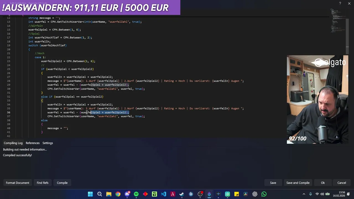
Task: Click line number 34 in the gutter
Action: (x=9, y=104)
